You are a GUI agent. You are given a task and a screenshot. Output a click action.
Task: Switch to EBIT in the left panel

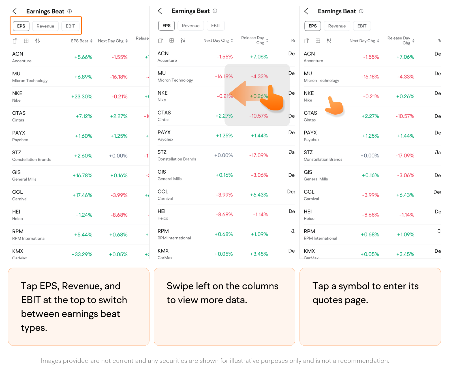(x=70, y=26)
